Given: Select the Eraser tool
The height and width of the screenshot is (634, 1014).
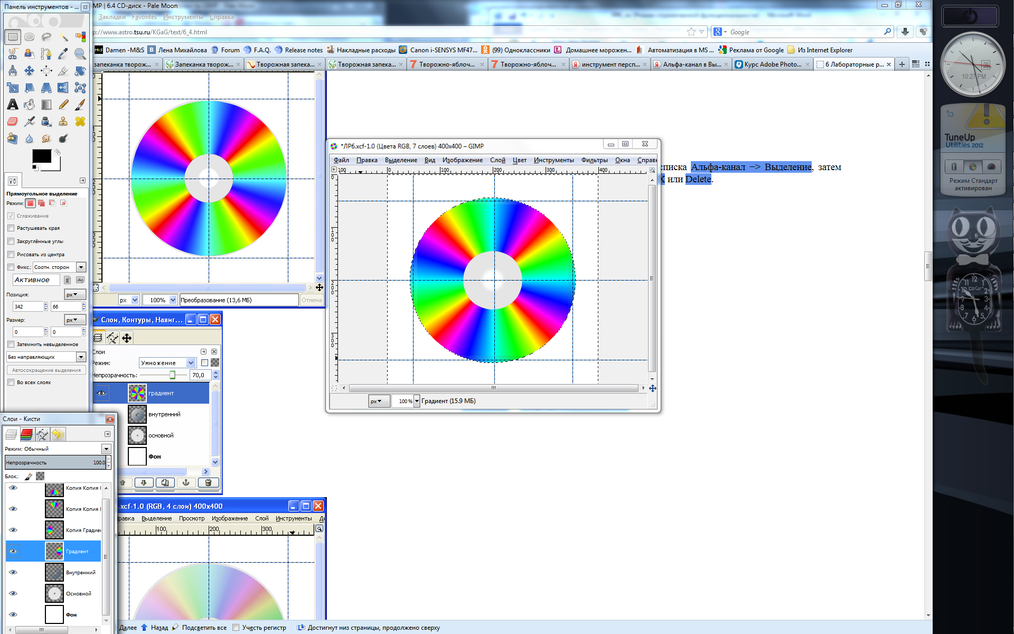Looking at the screenshot, I should [x=13, y=122].
